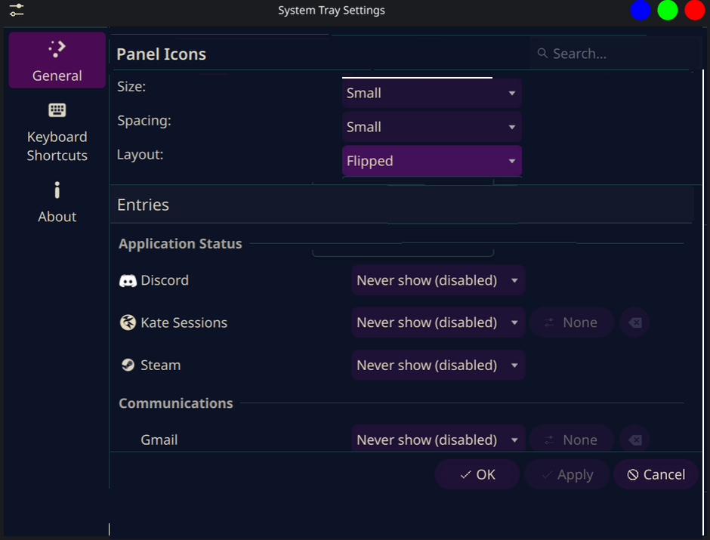710x540 pixels.
Task: Switch to the General tab
Action: pos(57,60)
